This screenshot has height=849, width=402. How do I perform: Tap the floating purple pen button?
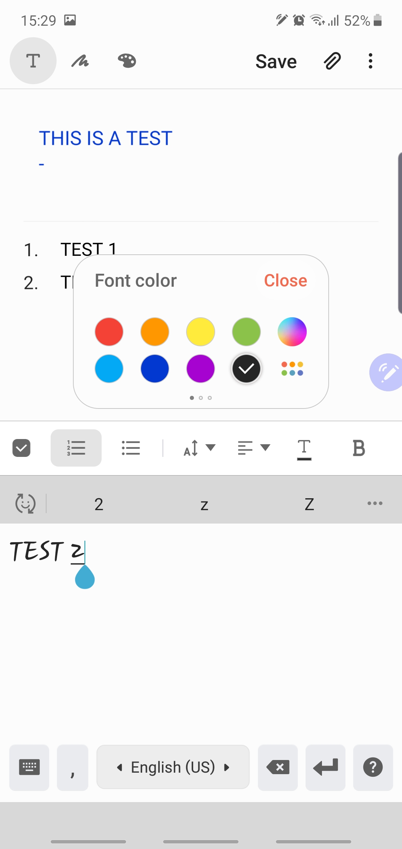[387, 372]
